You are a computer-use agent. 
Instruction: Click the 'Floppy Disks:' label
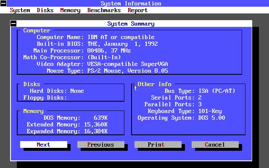(x=45, y=98)
